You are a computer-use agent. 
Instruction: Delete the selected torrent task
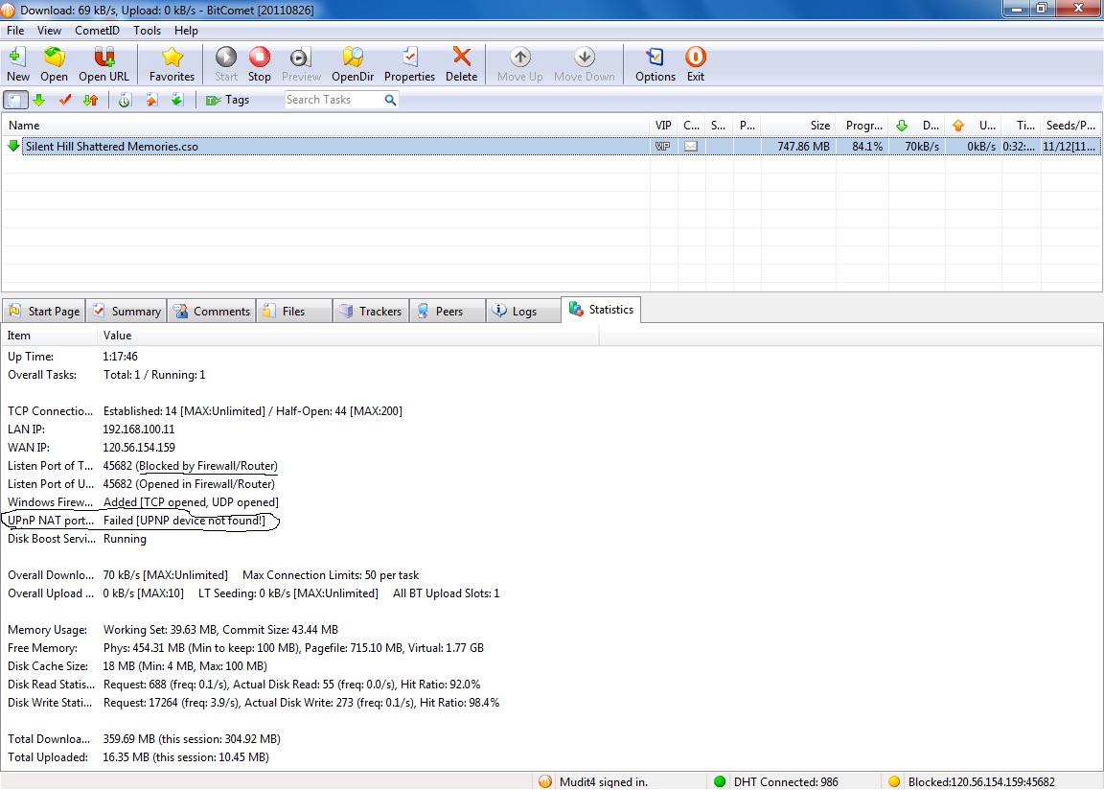[461, 64]
